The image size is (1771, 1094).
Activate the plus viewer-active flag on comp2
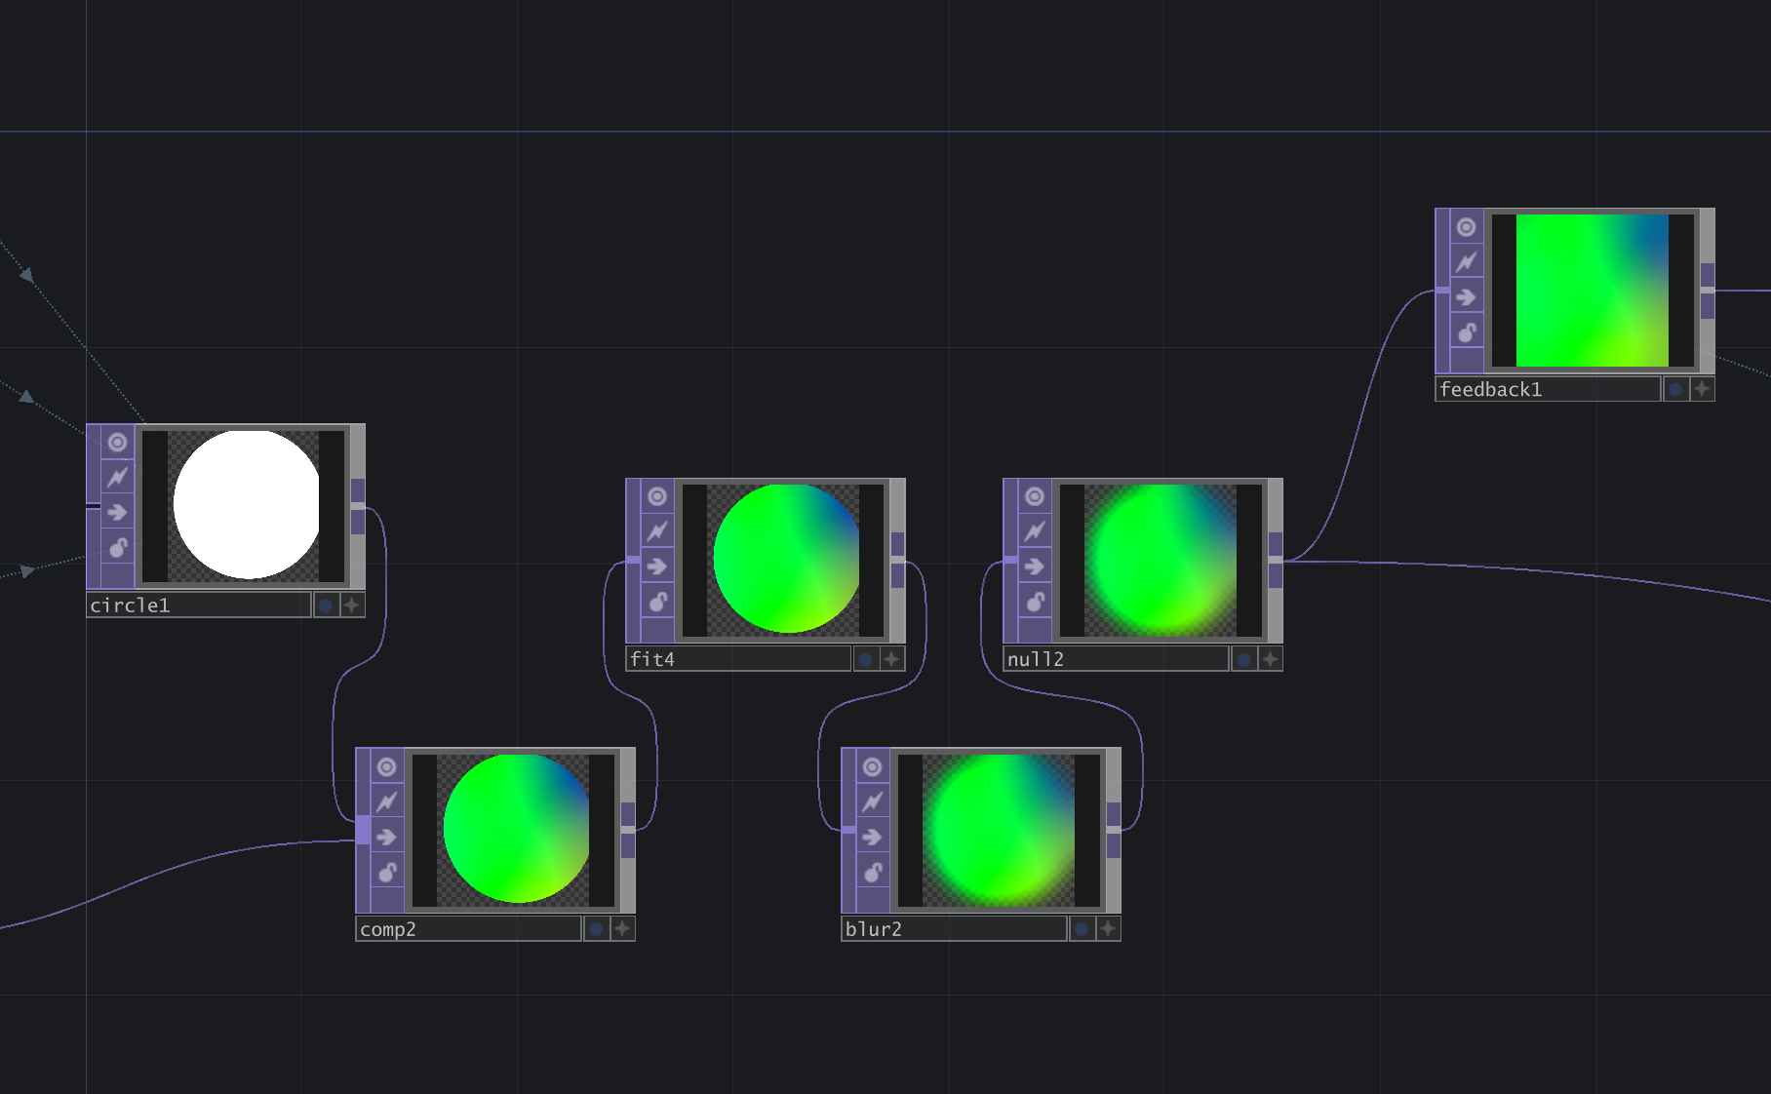point(622,929)
